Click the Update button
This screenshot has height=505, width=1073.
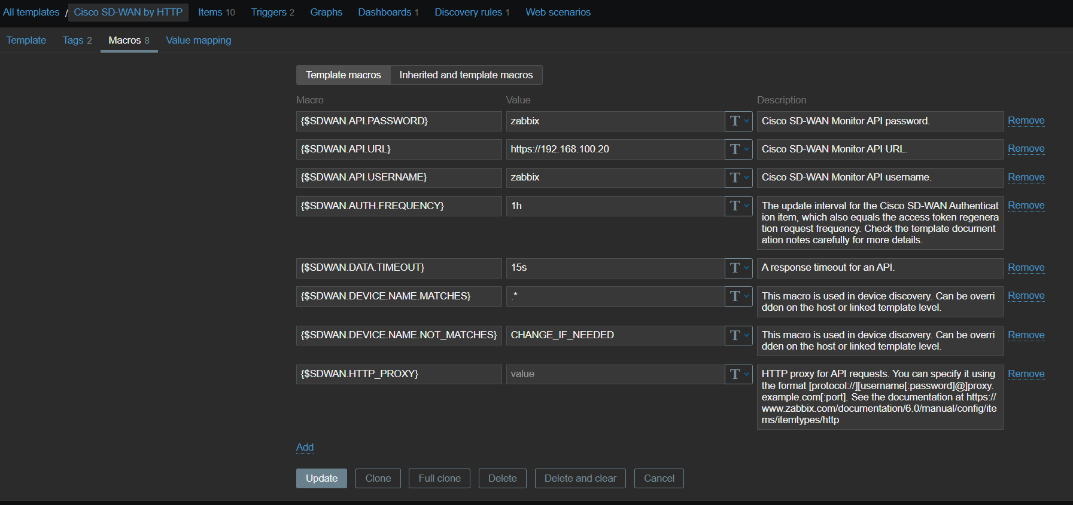[321, 479]
